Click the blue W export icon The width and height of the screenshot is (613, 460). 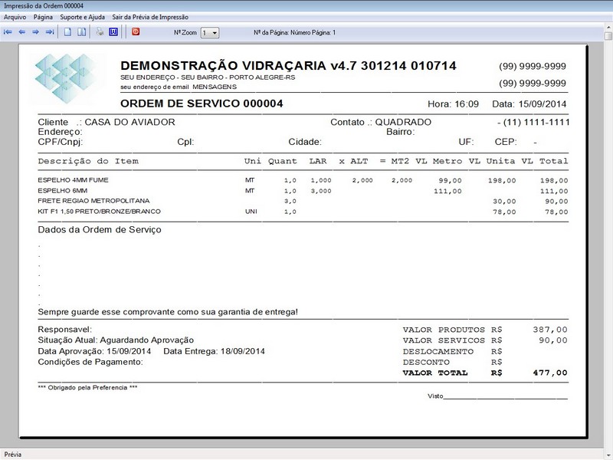[113, 31]
